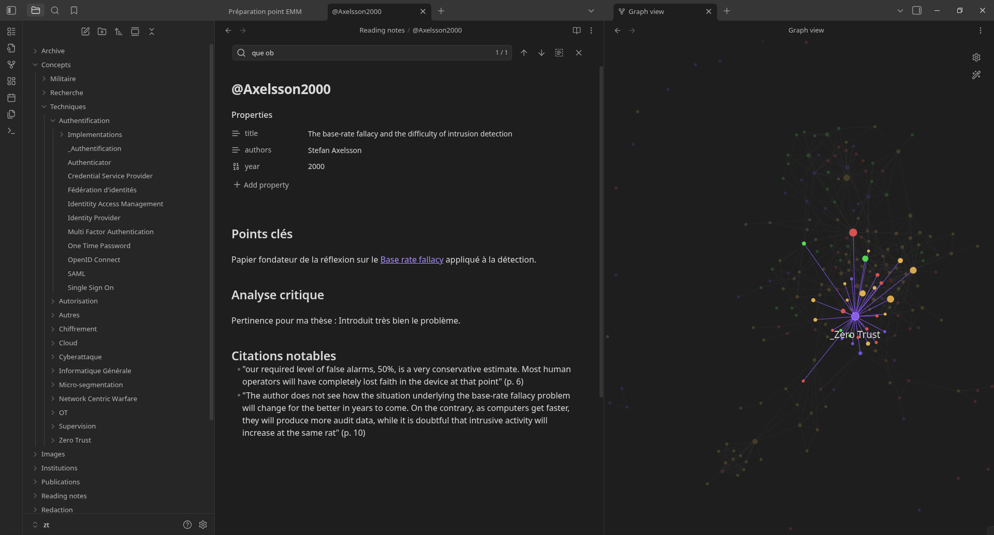Open graph view settings gear
This screenshot has height=535, width=994.
pos(976,57)
